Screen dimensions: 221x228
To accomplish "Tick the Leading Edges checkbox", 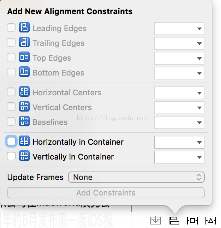I will click(11, 28).
